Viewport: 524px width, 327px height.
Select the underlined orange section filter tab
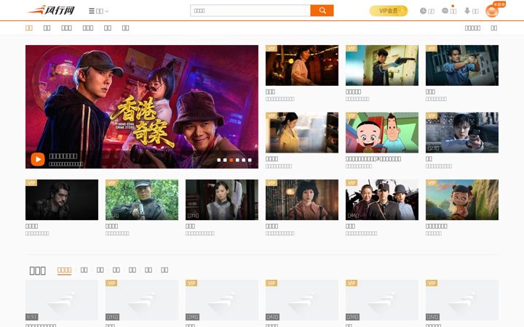[64, 270]
